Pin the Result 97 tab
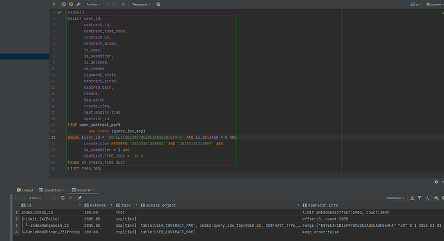 click(80, 198)
